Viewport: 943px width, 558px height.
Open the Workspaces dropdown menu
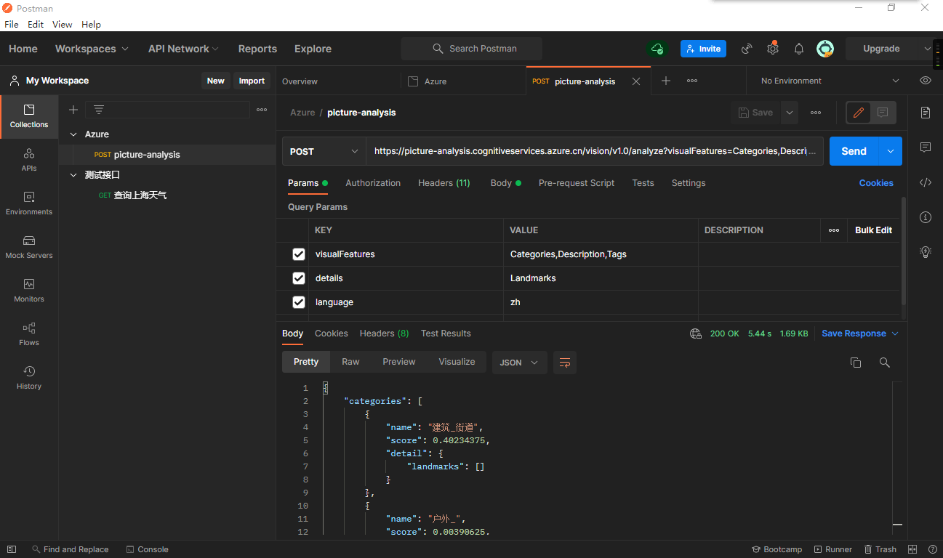point(92,49)
